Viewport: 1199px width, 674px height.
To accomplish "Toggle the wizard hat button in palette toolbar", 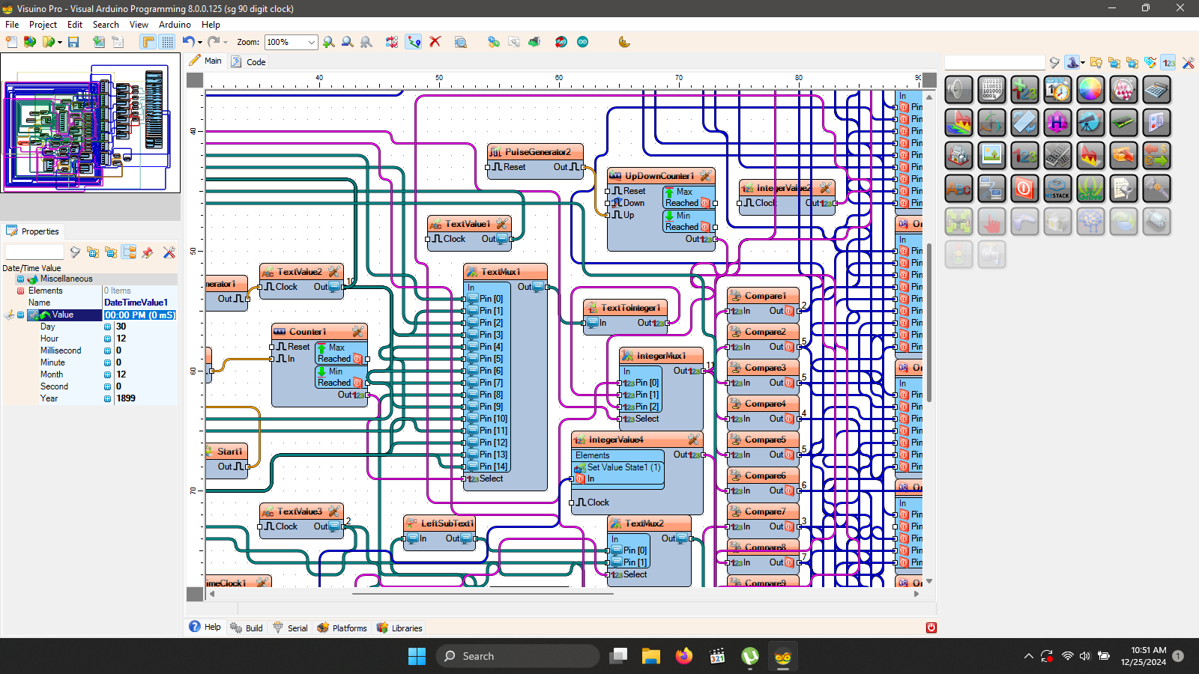I will tap(1072, 63).
